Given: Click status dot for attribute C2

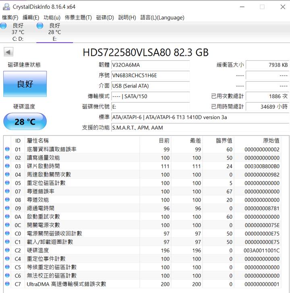Looking at the screenshot, I should (x=7, y=250).
